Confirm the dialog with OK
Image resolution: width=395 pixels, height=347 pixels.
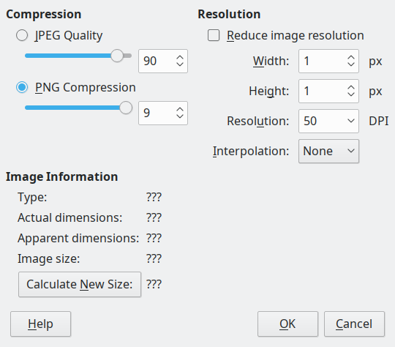(287, 324)
